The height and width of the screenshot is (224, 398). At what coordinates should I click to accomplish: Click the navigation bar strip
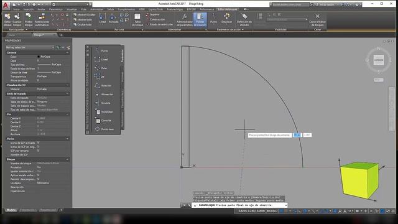click(x=392, y=109)
